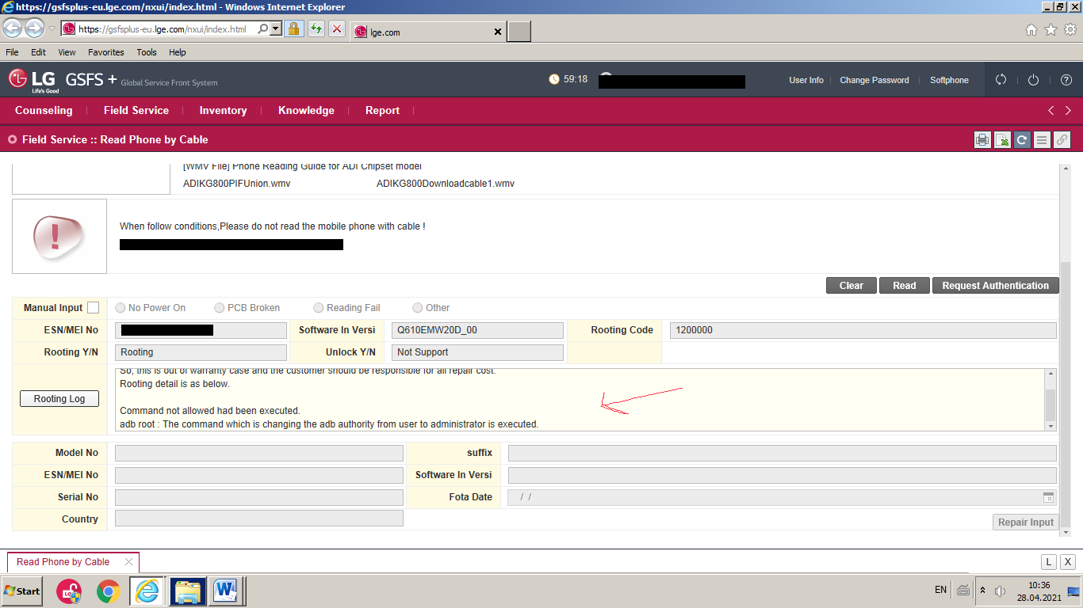Click the logout power icon
The width and height of the screenshot is (1083, 608).
click(1033, 80)
